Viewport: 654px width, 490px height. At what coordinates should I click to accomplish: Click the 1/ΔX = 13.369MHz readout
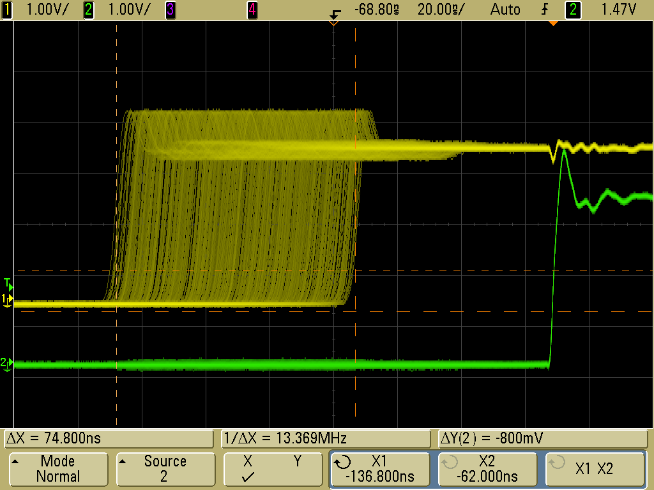[326, 438]
